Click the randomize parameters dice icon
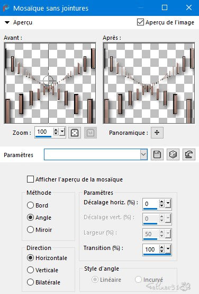The image size is (199, 294). tap(173, 154)
